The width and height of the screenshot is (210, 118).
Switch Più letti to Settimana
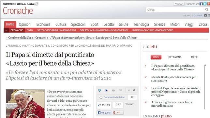[x=175, y=57]
